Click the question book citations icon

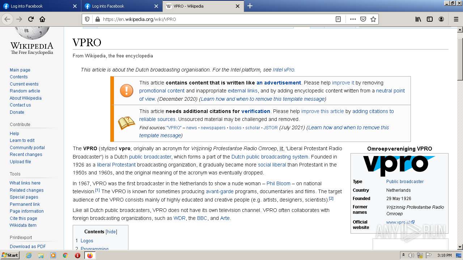tap(127, 123)
